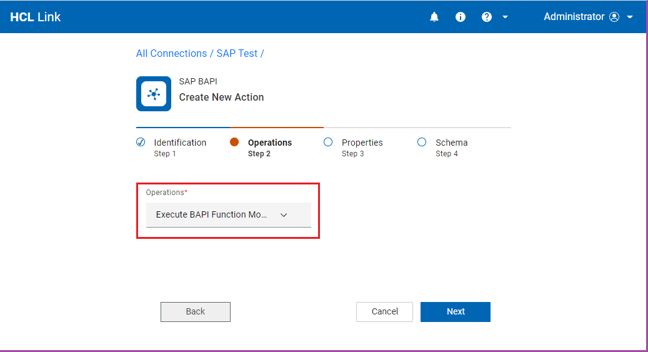
Task: Click the SAP BAPI connector icon
Action: 154,94
